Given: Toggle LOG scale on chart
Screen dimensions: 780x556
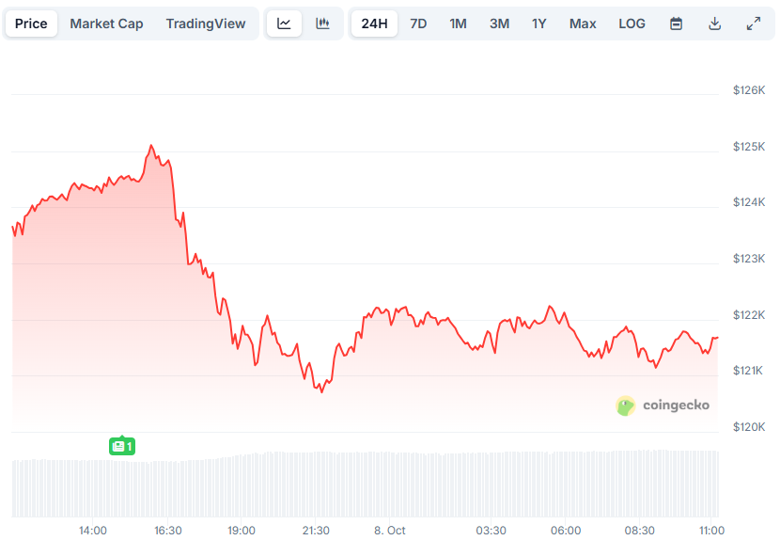Looking at the screenshot, I should pos(632,24).
